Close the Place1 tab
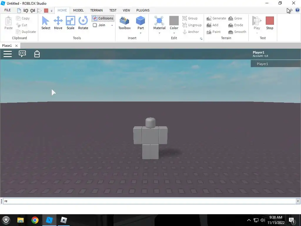301x226 pixels. coord(16,46)
